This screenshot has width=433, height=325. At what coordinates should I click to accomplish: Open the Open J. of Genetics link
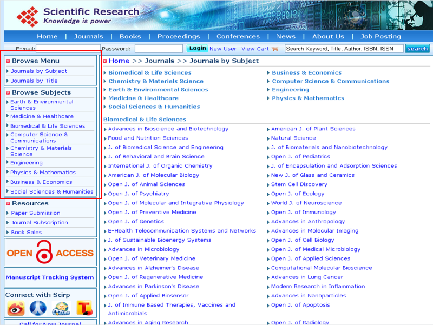pos(136,221)
